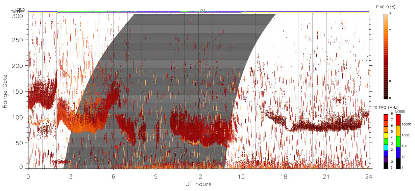415x191 pixels.
Task: Click the 'PHI0 (rad)' legend title
Action: tap(386, 7)
